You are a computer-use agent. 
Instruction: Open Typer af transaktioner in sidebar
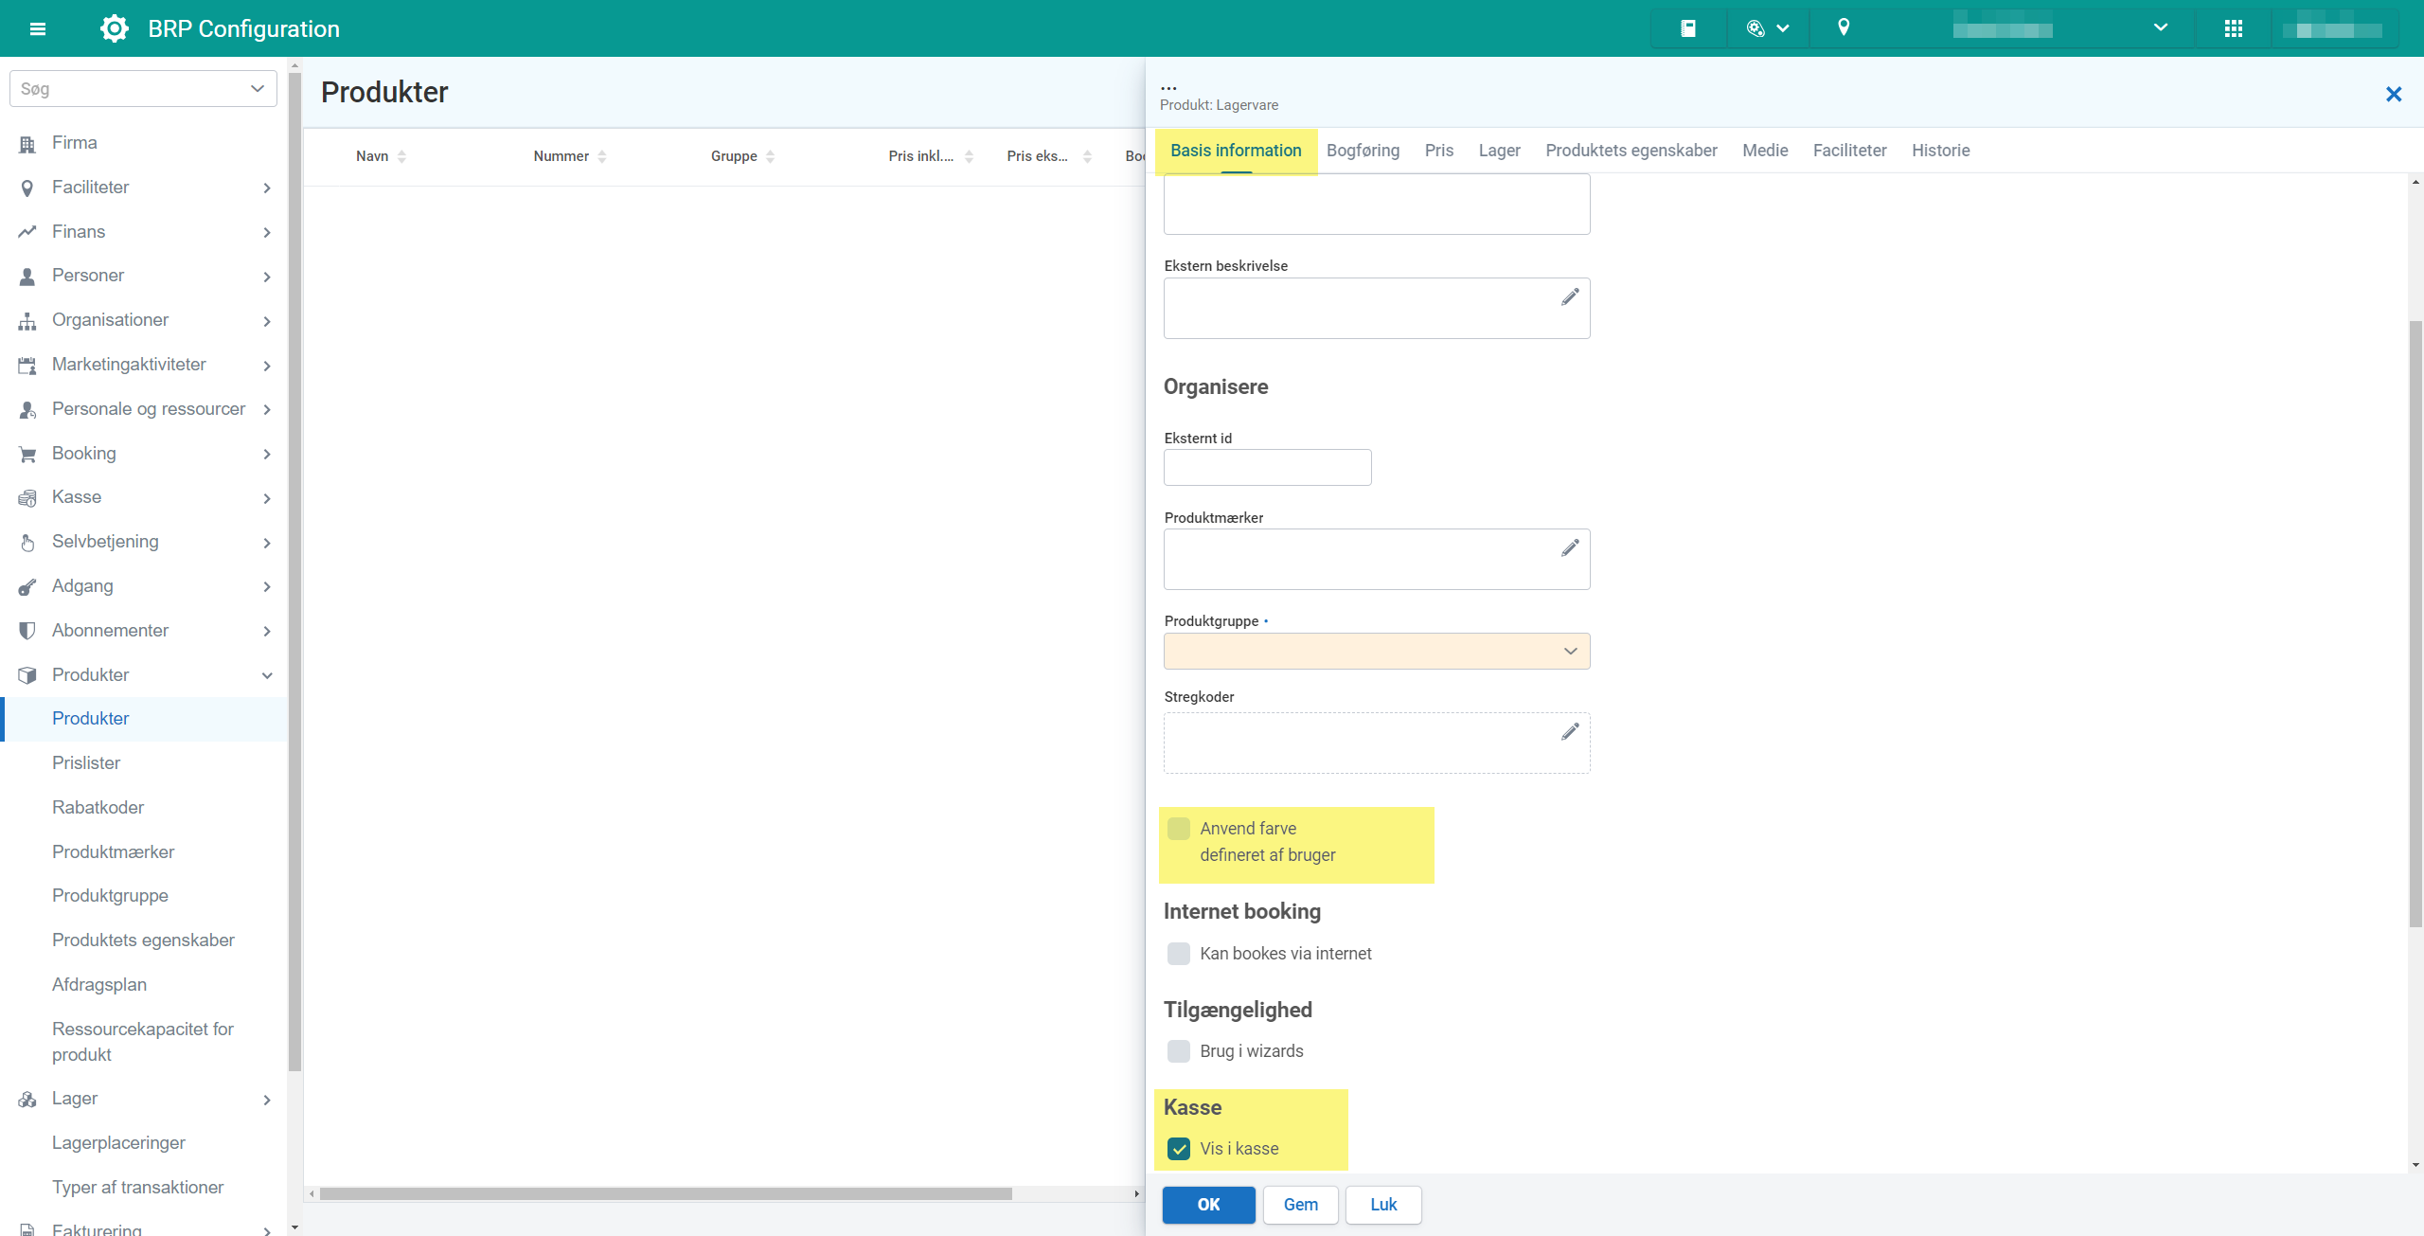(x=137, y=1188)
